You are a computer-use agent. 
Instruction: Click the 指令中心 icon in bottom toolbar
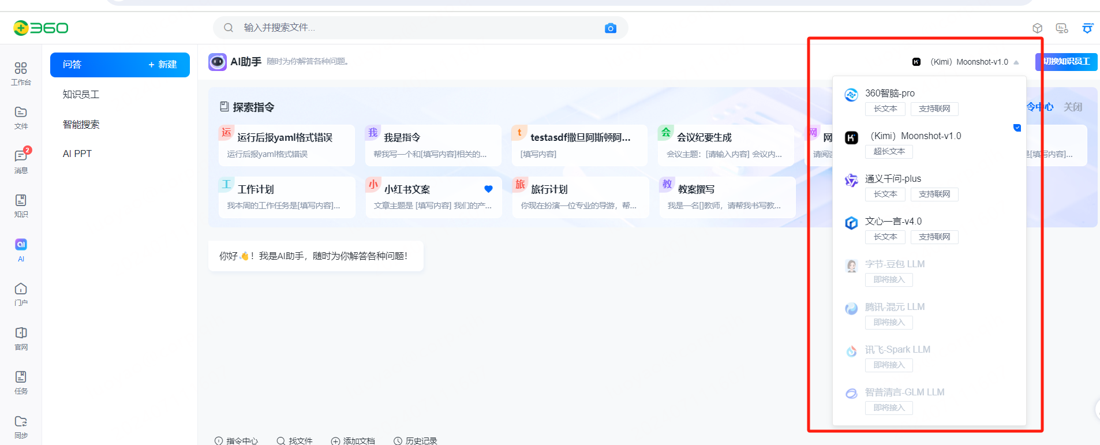pyautogui.click(x=219, y=441)
